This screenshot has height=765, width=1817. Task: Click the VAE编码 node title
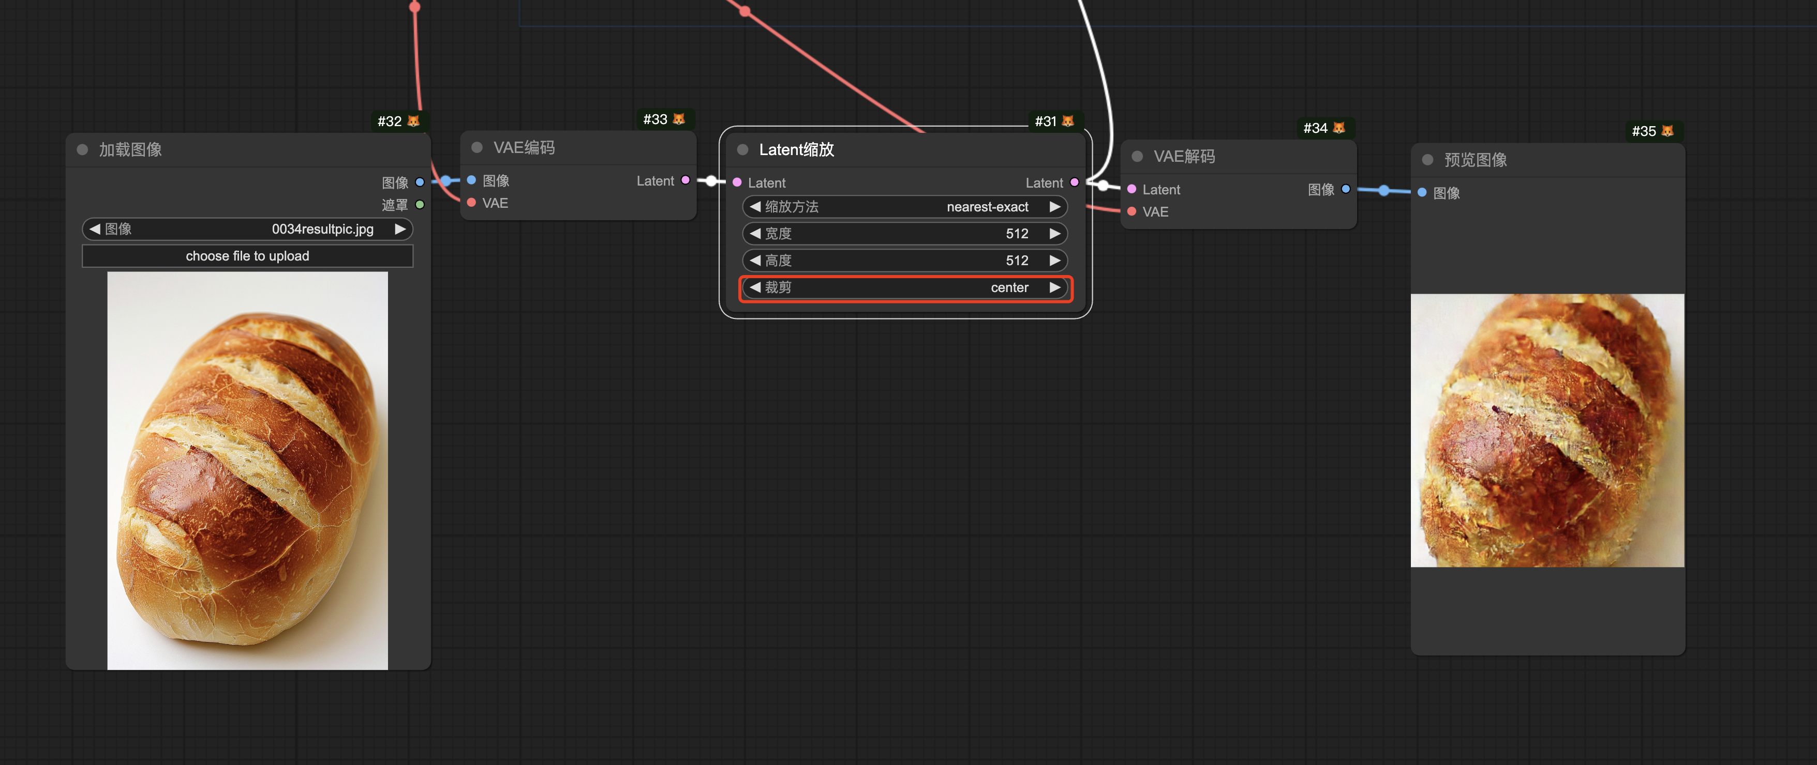pyautogui.click(x=524, y=147)
